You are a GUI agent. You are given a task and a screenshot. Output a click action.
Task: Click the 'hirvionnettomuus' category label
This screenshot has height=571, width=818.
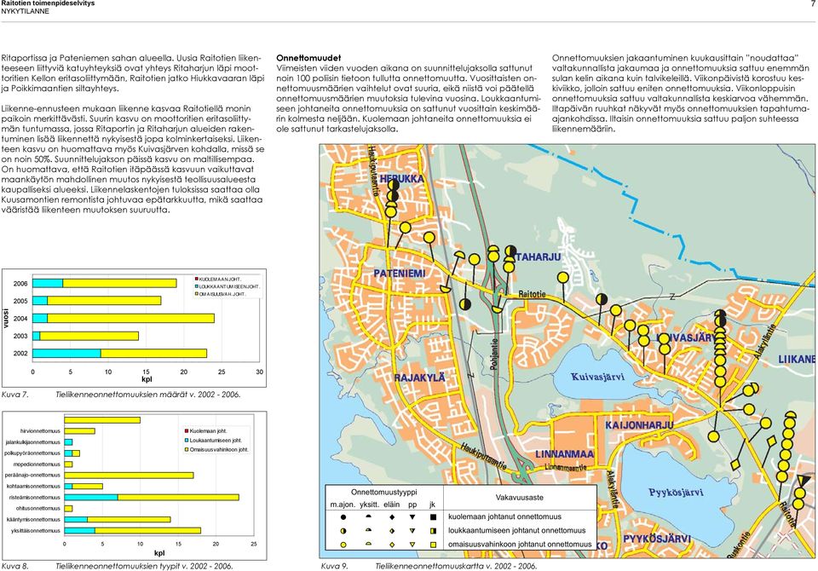[40, 431]
